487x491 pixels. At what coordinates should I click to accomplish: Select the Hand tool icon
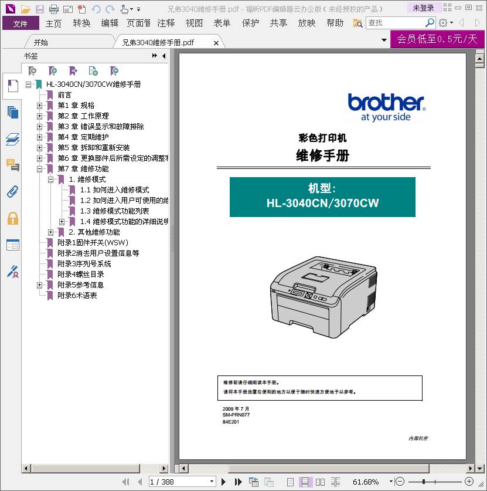[124, 9]
